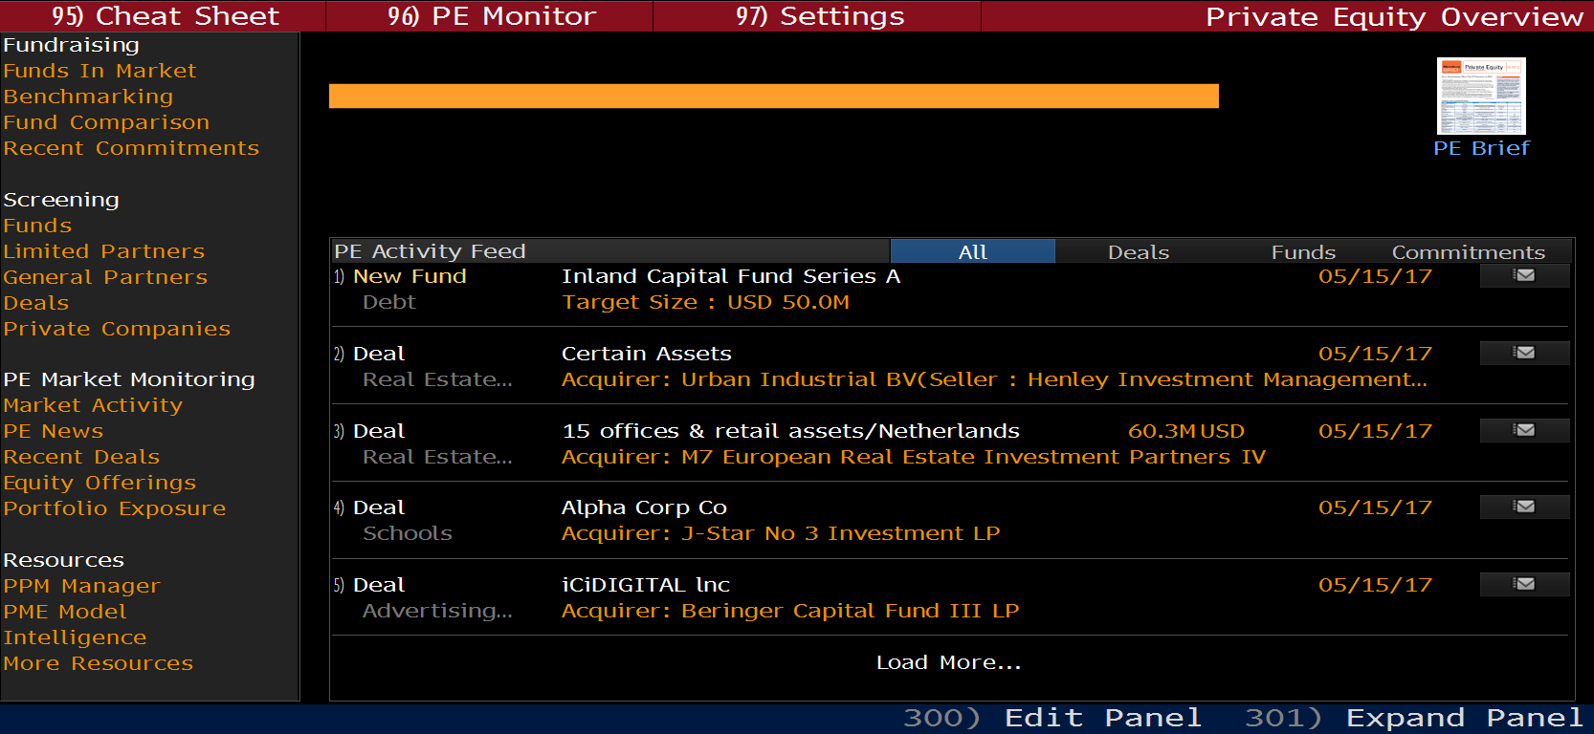The width and height of the screenshot is (1594, 734).
Task: Open the Cheat Sheet menu item
Action: click(164, 16)
